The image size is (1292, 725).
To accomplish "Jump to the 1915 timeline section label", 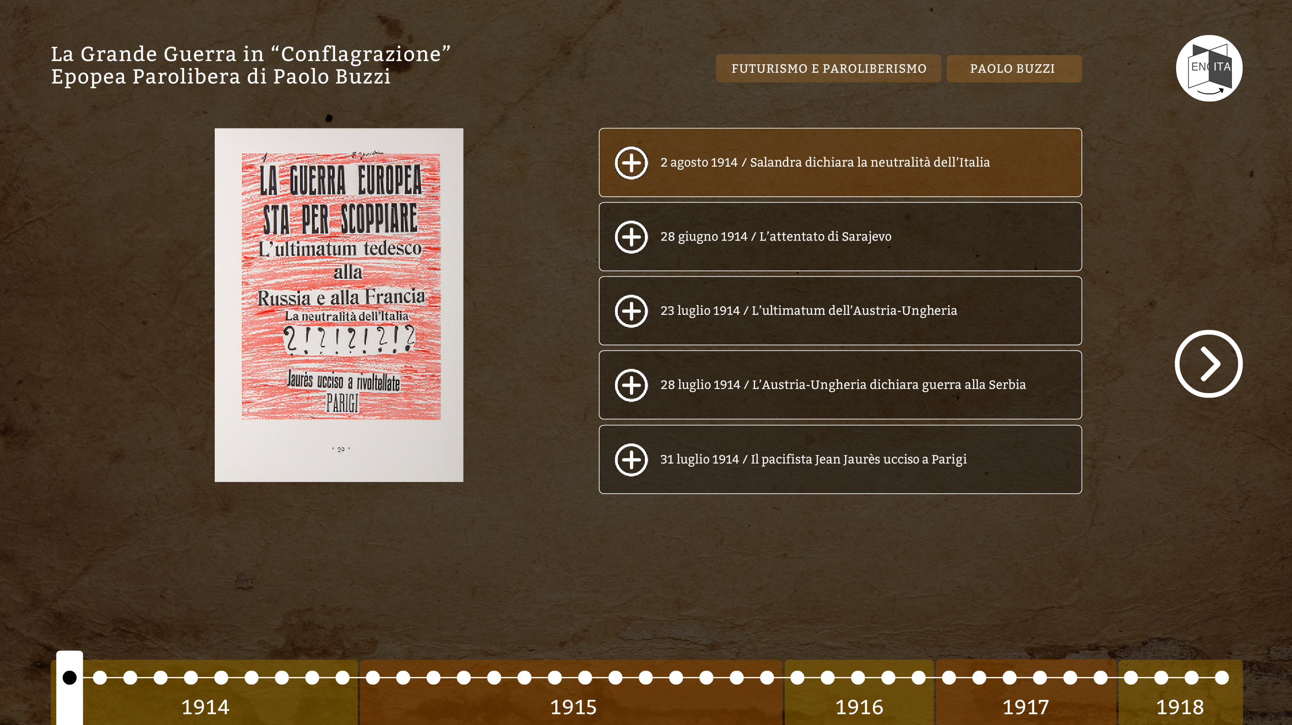I will [x=573, y=707].
